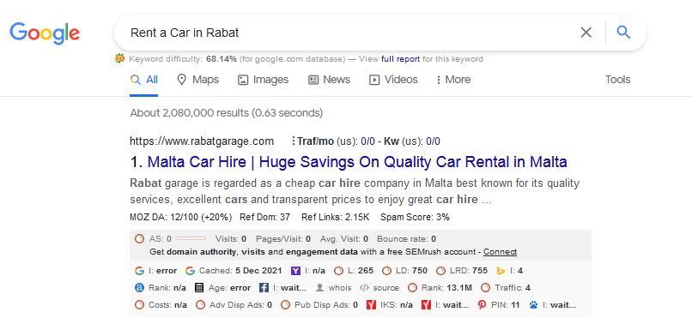
Task: Click the Ref Dom: 37 metric
Action: pyautogui.click(x=264, y=218)
